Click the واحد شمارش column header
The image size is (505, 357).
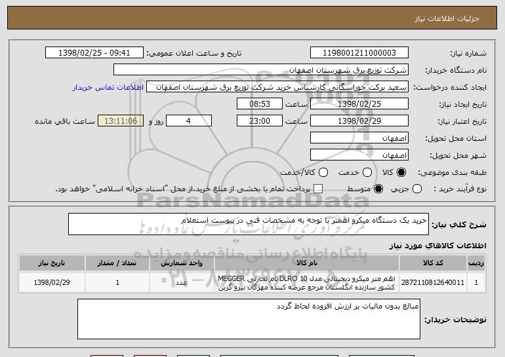182,263
